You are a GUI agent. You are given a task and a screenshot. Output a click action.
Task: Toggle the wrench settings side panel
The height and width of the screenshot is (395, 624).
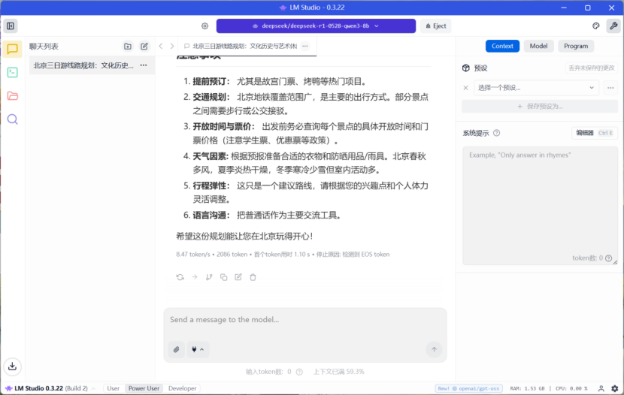click(x=613, y=26)
